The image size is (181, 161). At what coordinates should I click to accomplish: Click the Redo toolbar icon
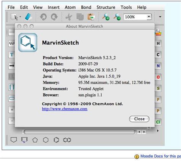54,17
